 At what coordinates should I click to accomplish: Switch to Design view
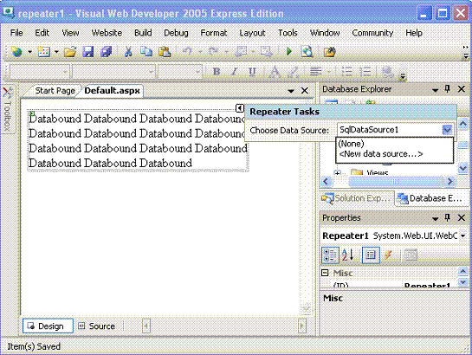pos(48,326)
